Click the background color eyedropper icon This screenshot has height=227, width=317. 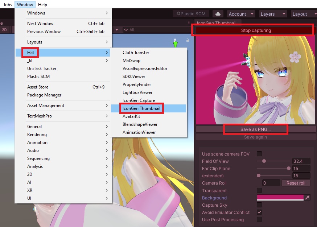click(307, 198)
